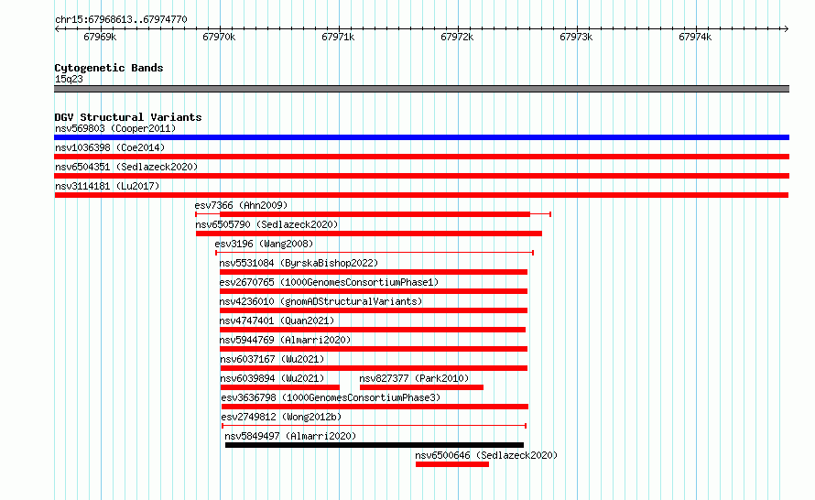Click the red bar under esv2670765
815x500 pixels.
tap(374, 291)
